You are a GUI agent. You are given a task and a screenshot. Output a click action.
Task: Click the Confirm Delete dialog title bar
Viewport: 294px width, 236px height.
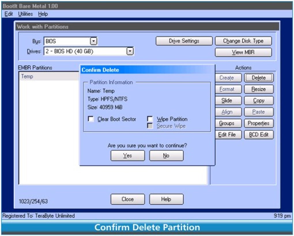coord(147,70)
